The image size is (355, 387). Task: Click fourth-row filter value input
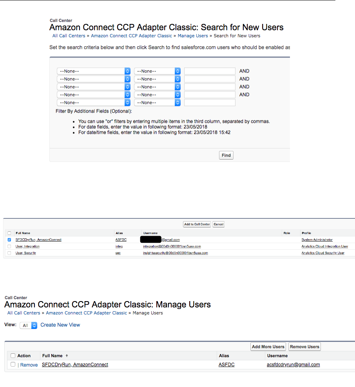tap(210, 95)
